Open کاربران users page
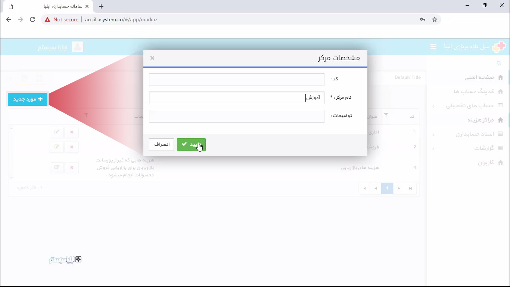510x287 pixels. coord(486,163)
